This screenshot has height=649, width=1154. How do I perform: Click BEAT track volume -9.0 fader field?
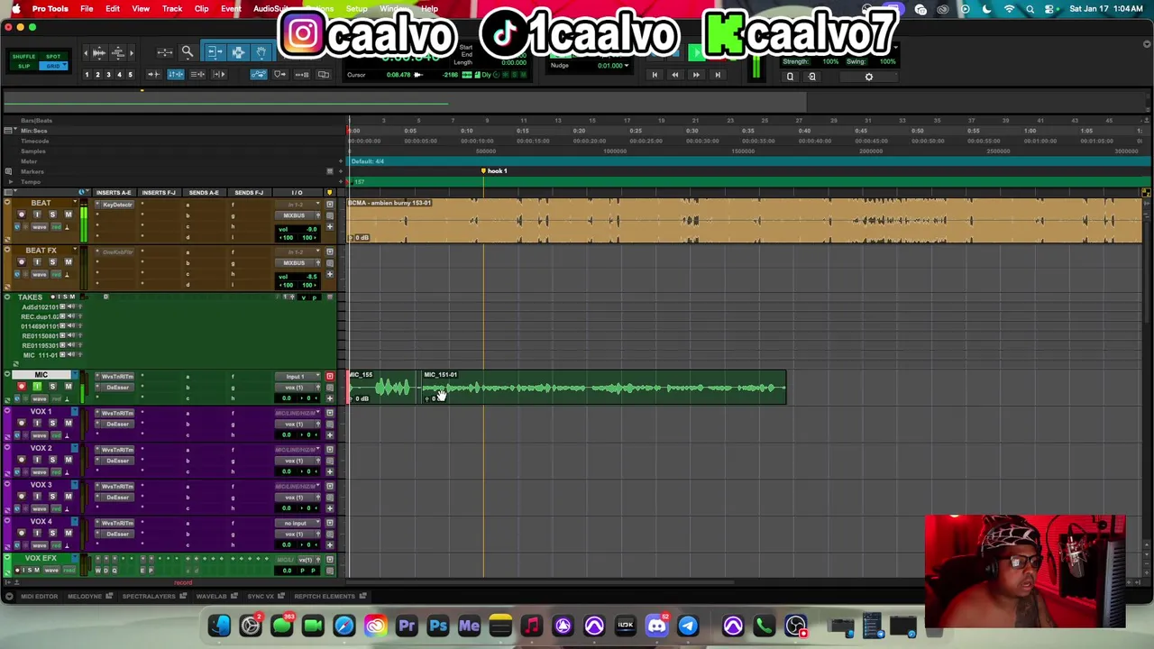pyautogui.click(x=298, y=229)
